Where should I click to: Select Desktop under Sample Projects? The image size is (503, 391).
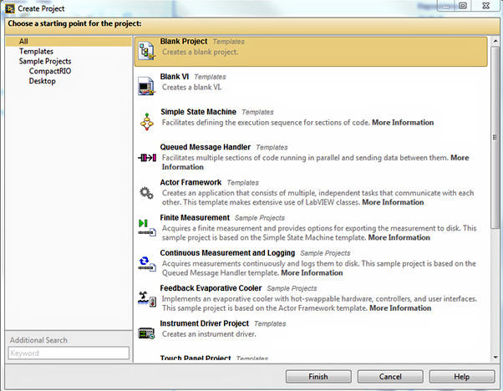(x=42, y=81)
